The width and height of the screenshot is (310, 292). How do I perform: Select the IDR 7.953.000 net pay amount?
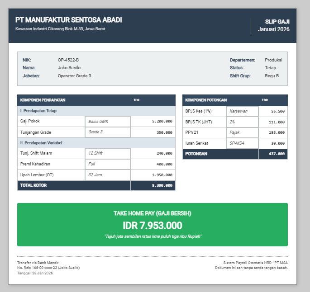tap(152, 226)
